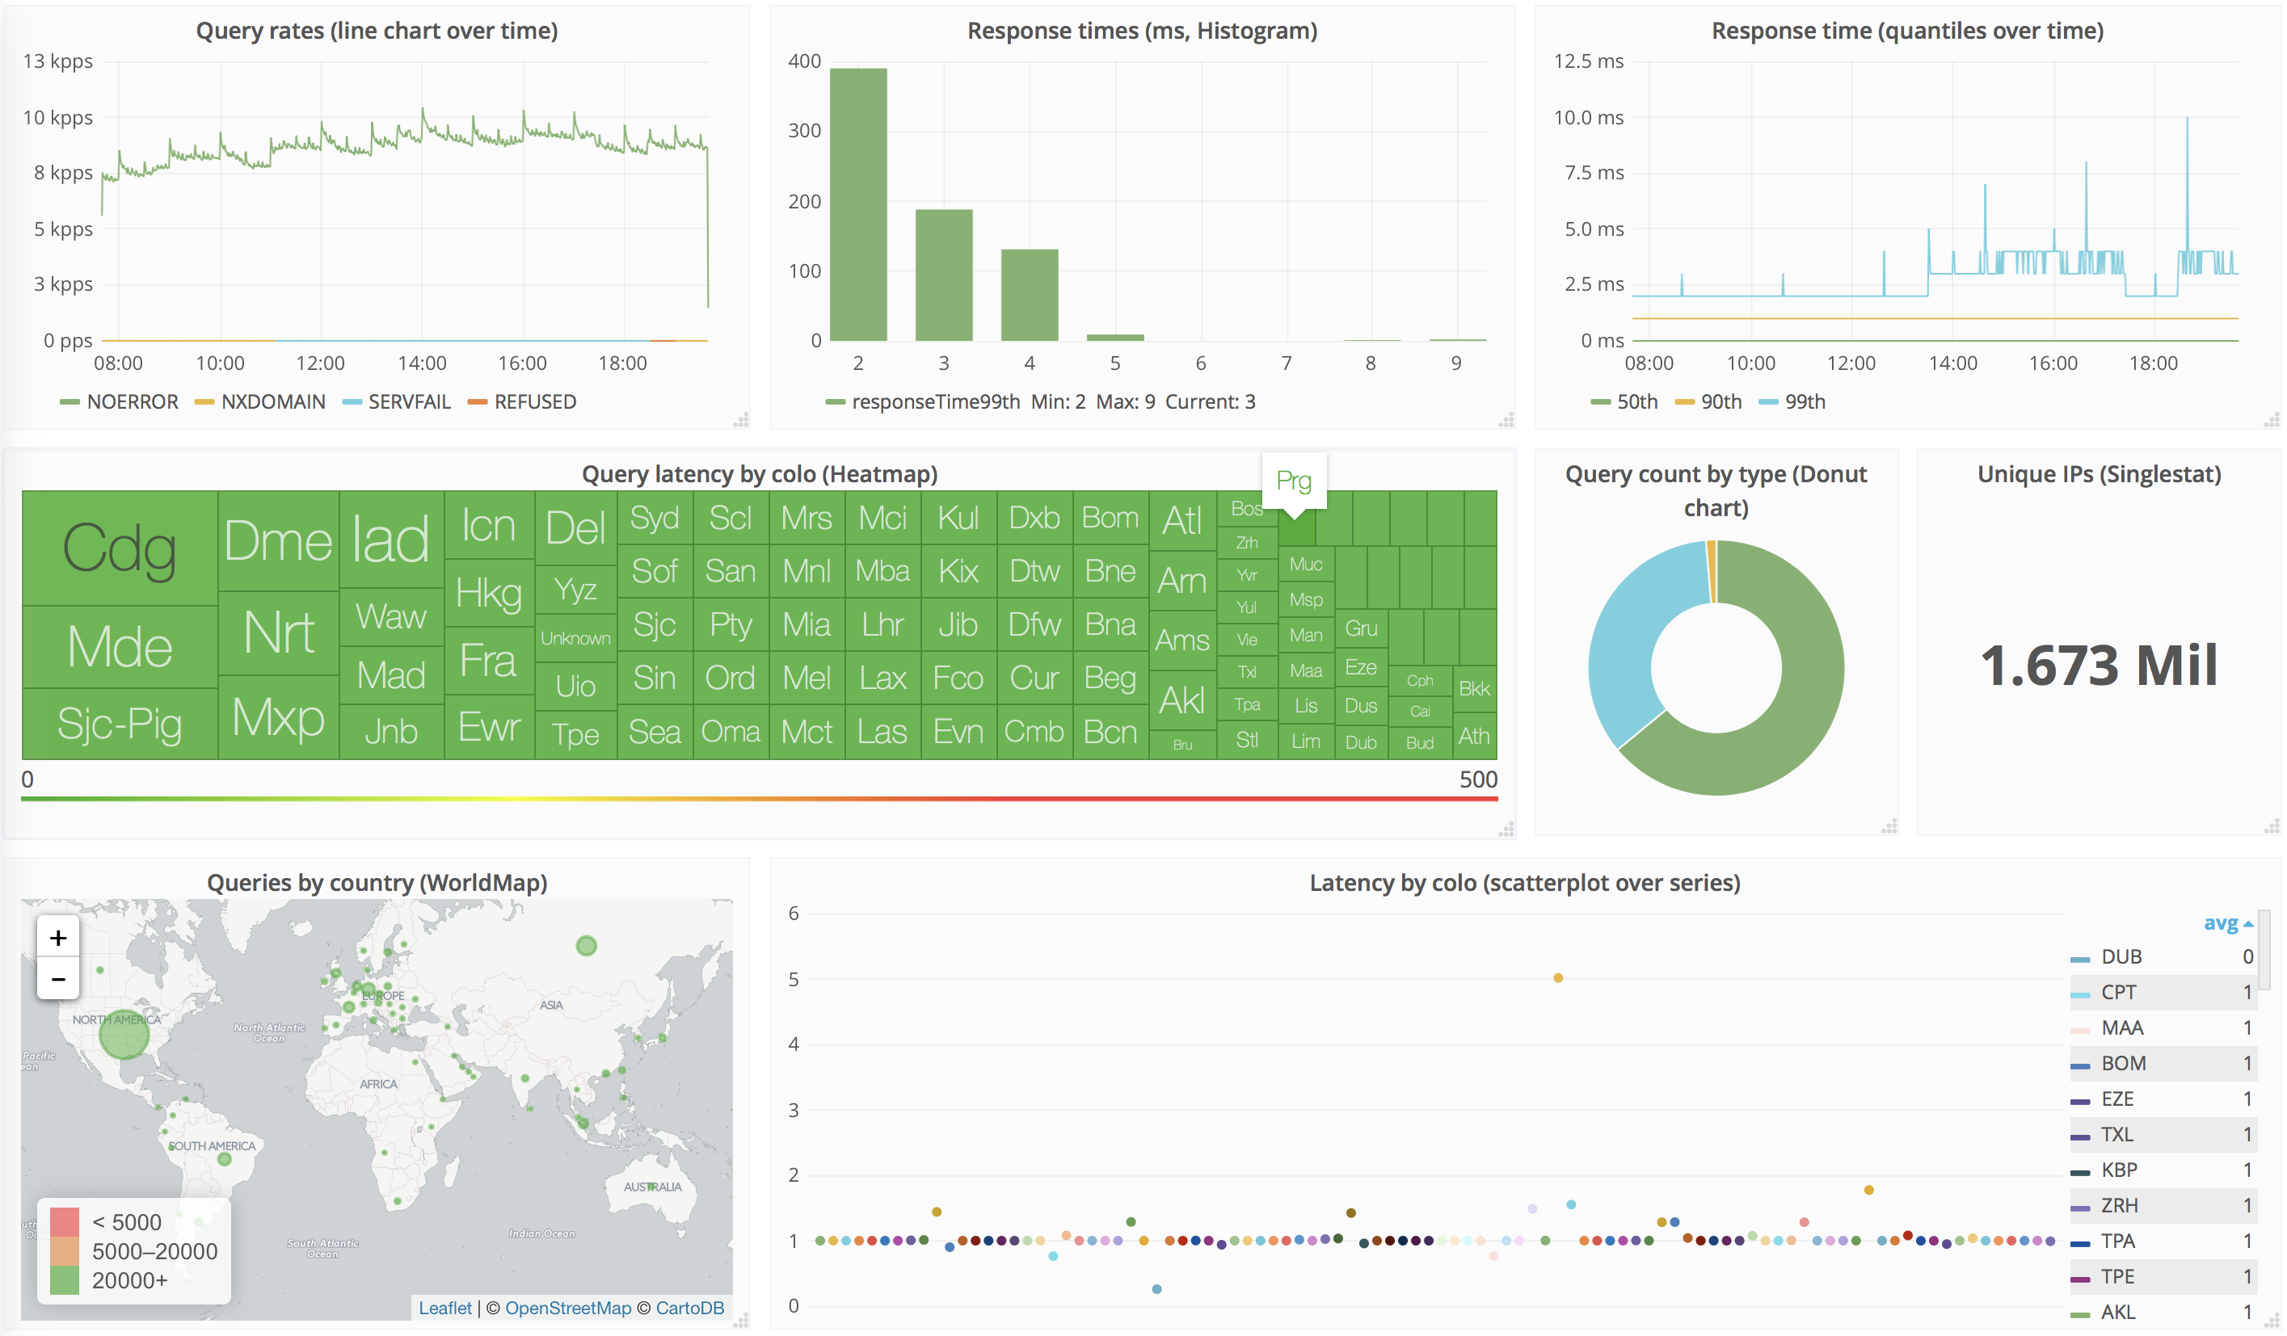
Task: Click the large North America map circle
Action: [124, 1035]
